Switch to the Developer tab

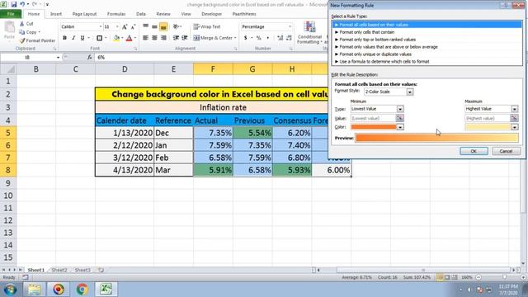click(212, 14)
